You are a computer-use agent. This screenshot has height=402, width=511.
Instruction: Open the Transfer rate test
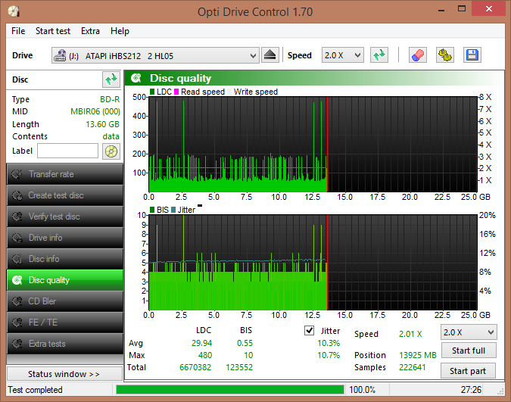pyautogui.click(x=65, y=174)
